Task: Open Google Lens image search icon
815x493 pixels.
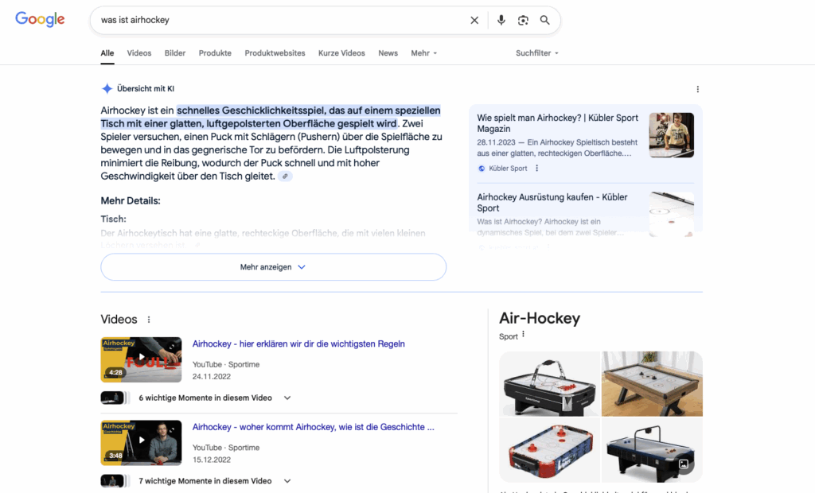Action: click(523, 20)
